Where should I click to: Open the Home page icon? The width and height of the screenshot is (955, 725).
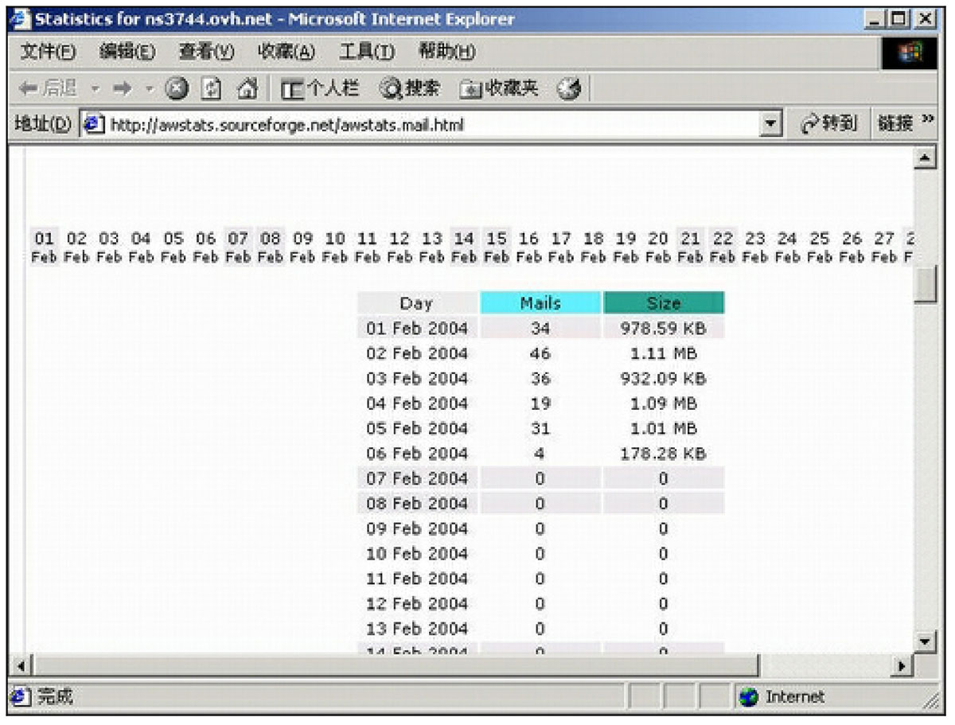(x=248, y=88)
